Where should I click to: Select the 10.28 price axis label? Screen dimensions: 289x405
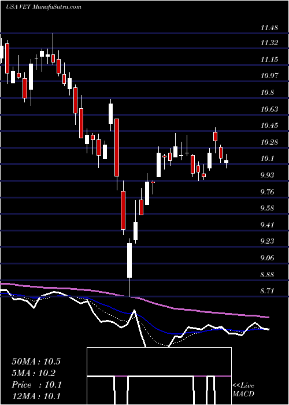(269, 142)
